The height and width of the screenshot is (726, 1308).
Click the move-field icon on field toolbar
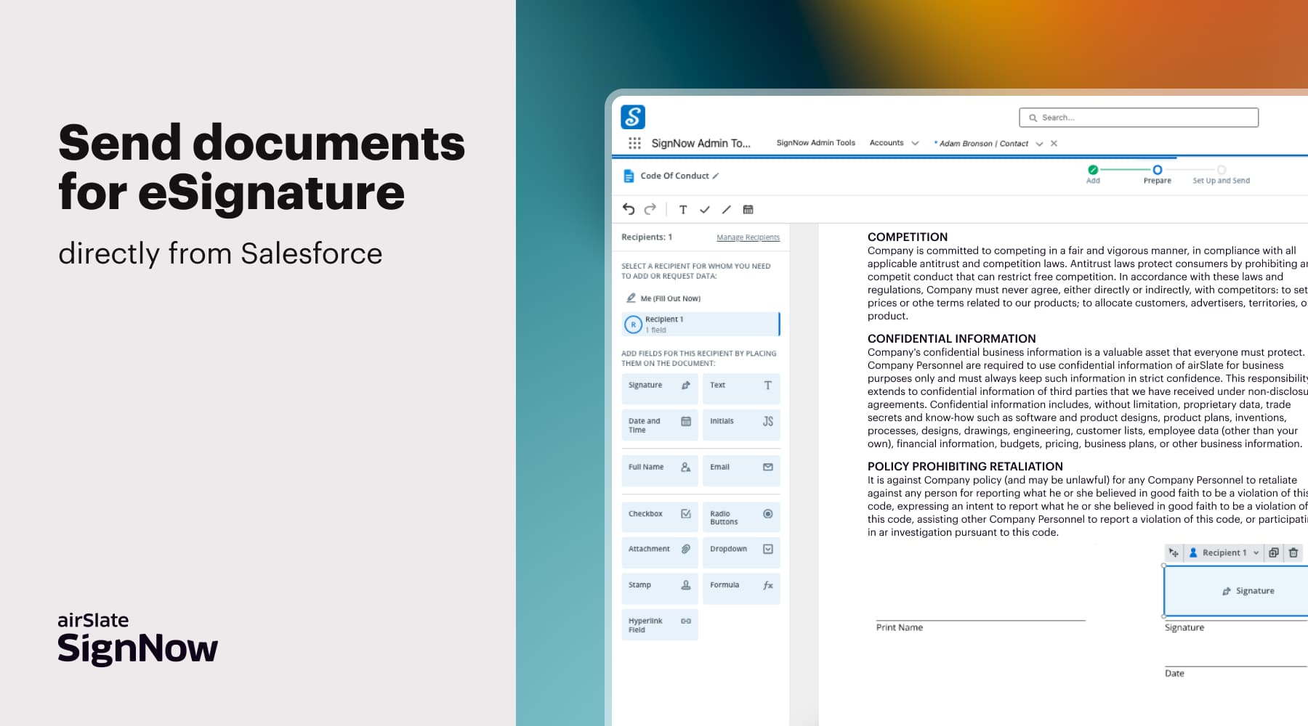pos(1174,552)
